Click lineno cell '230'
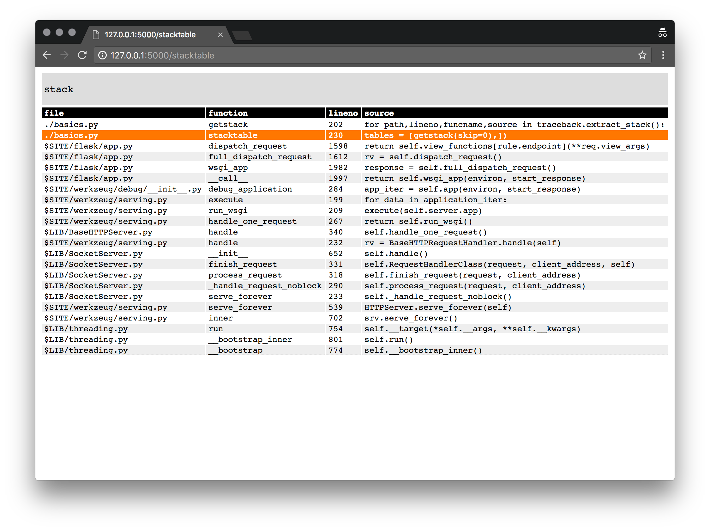 click(343, 135)
